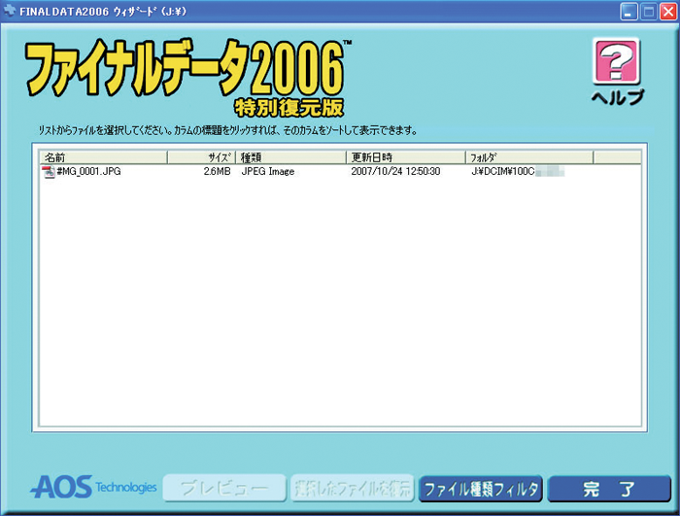Click the 完了 button
The width and height of the screenshot is (680, 516).
609,489
